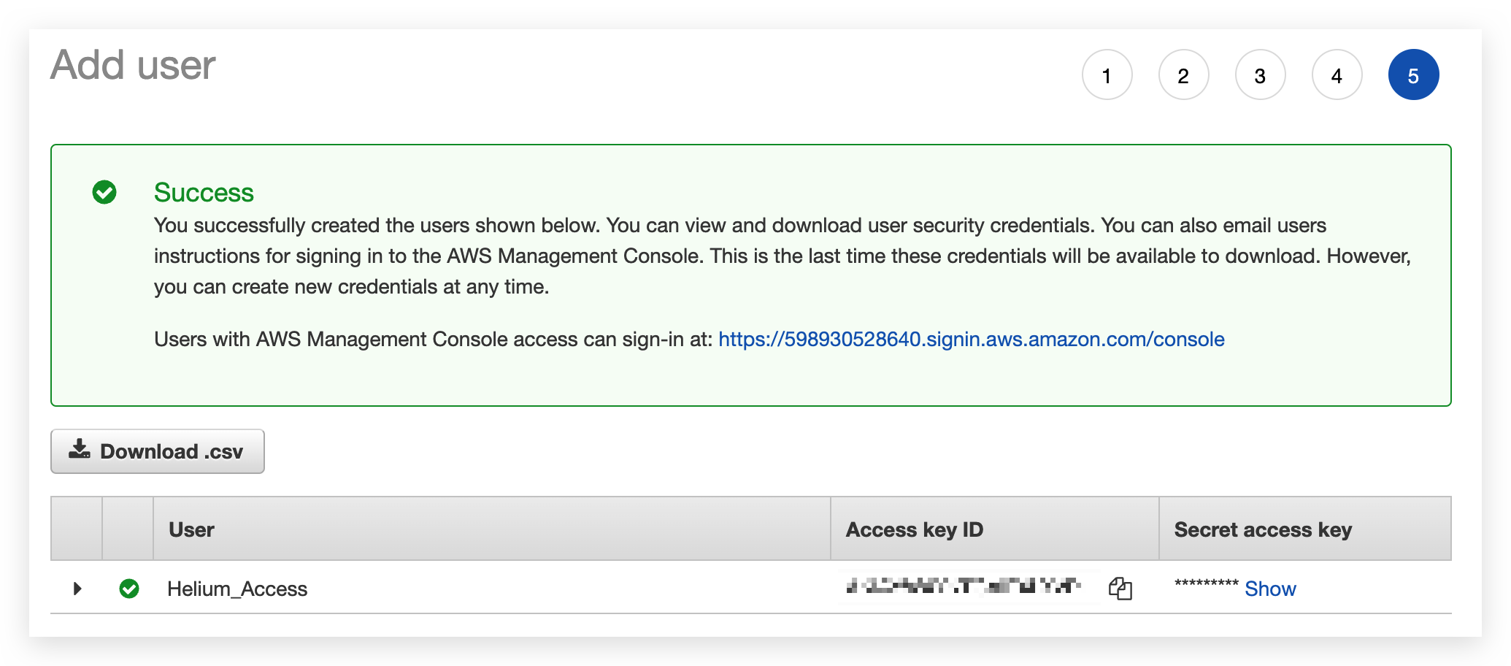Show the secret access key
This screenshot has width=1511, height=666.
[x=1270, y=589]
